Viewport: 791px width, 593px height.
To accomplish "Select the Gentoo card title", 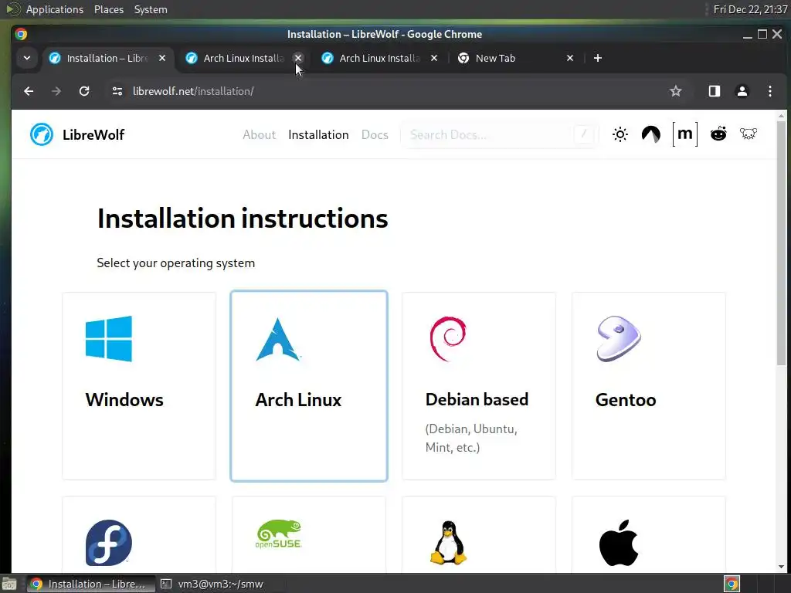I will [626, 400].
